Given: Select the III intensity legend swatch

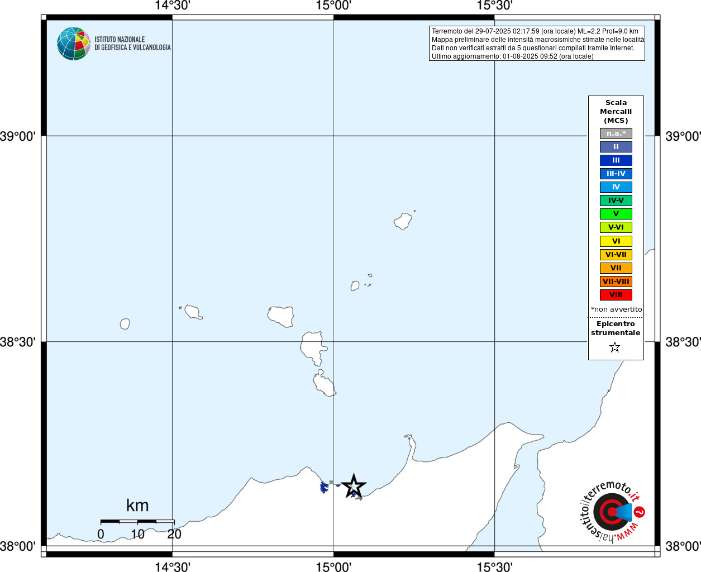Looking at the screenshot, I should (616, 160).
